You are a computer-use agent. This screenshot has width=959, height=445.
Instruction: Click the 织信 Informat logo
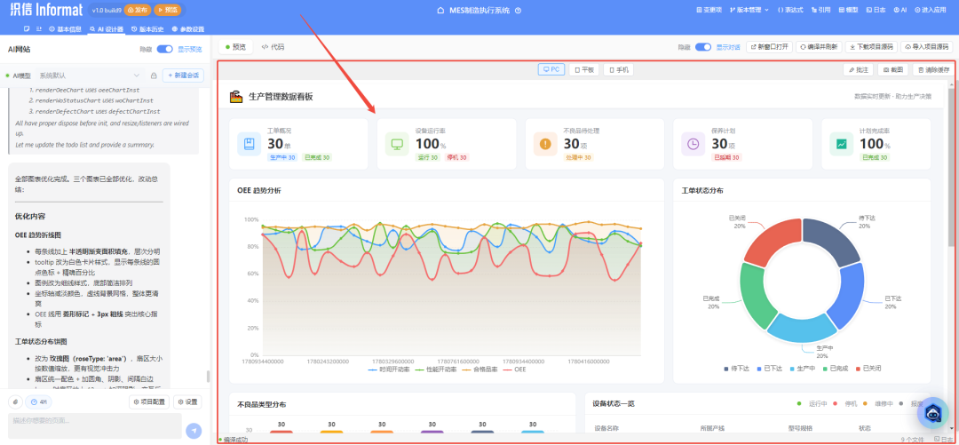click(x=45, y=11)
